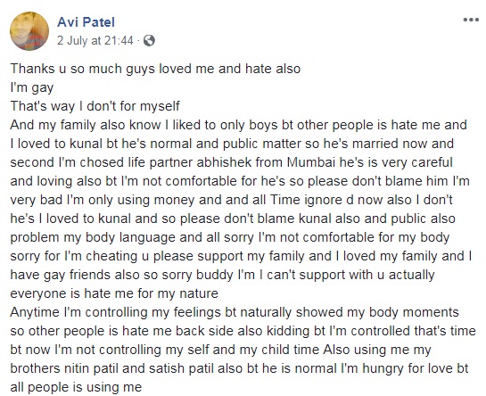
Task: Open the three-dot post options menu
Action: point(471,21)
